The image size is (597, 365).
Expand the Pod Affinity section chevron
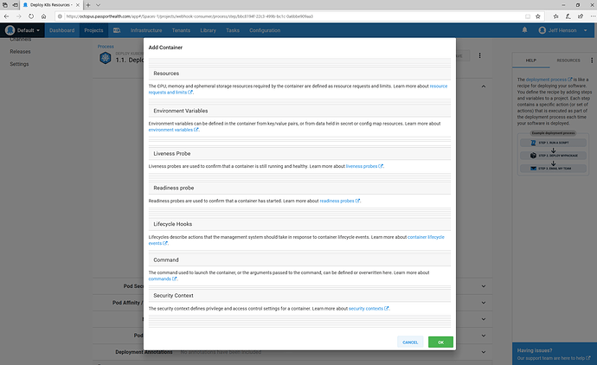[484, 303]
